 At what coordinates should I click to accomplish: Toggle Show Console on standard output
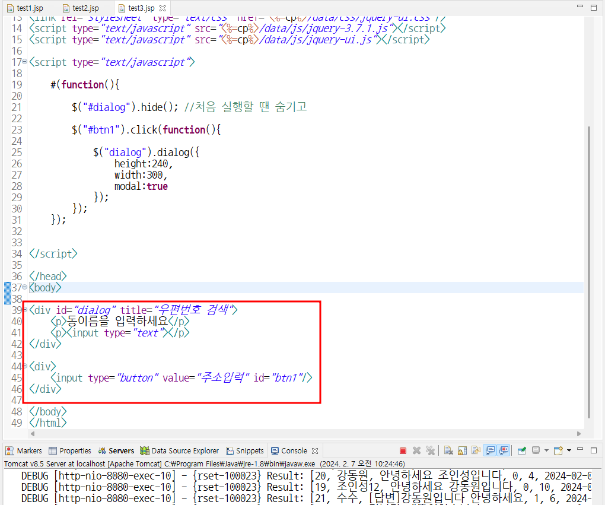tap(490, 450)
